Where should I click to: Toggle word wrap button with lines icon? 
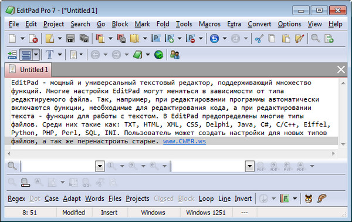coord(26,55)
